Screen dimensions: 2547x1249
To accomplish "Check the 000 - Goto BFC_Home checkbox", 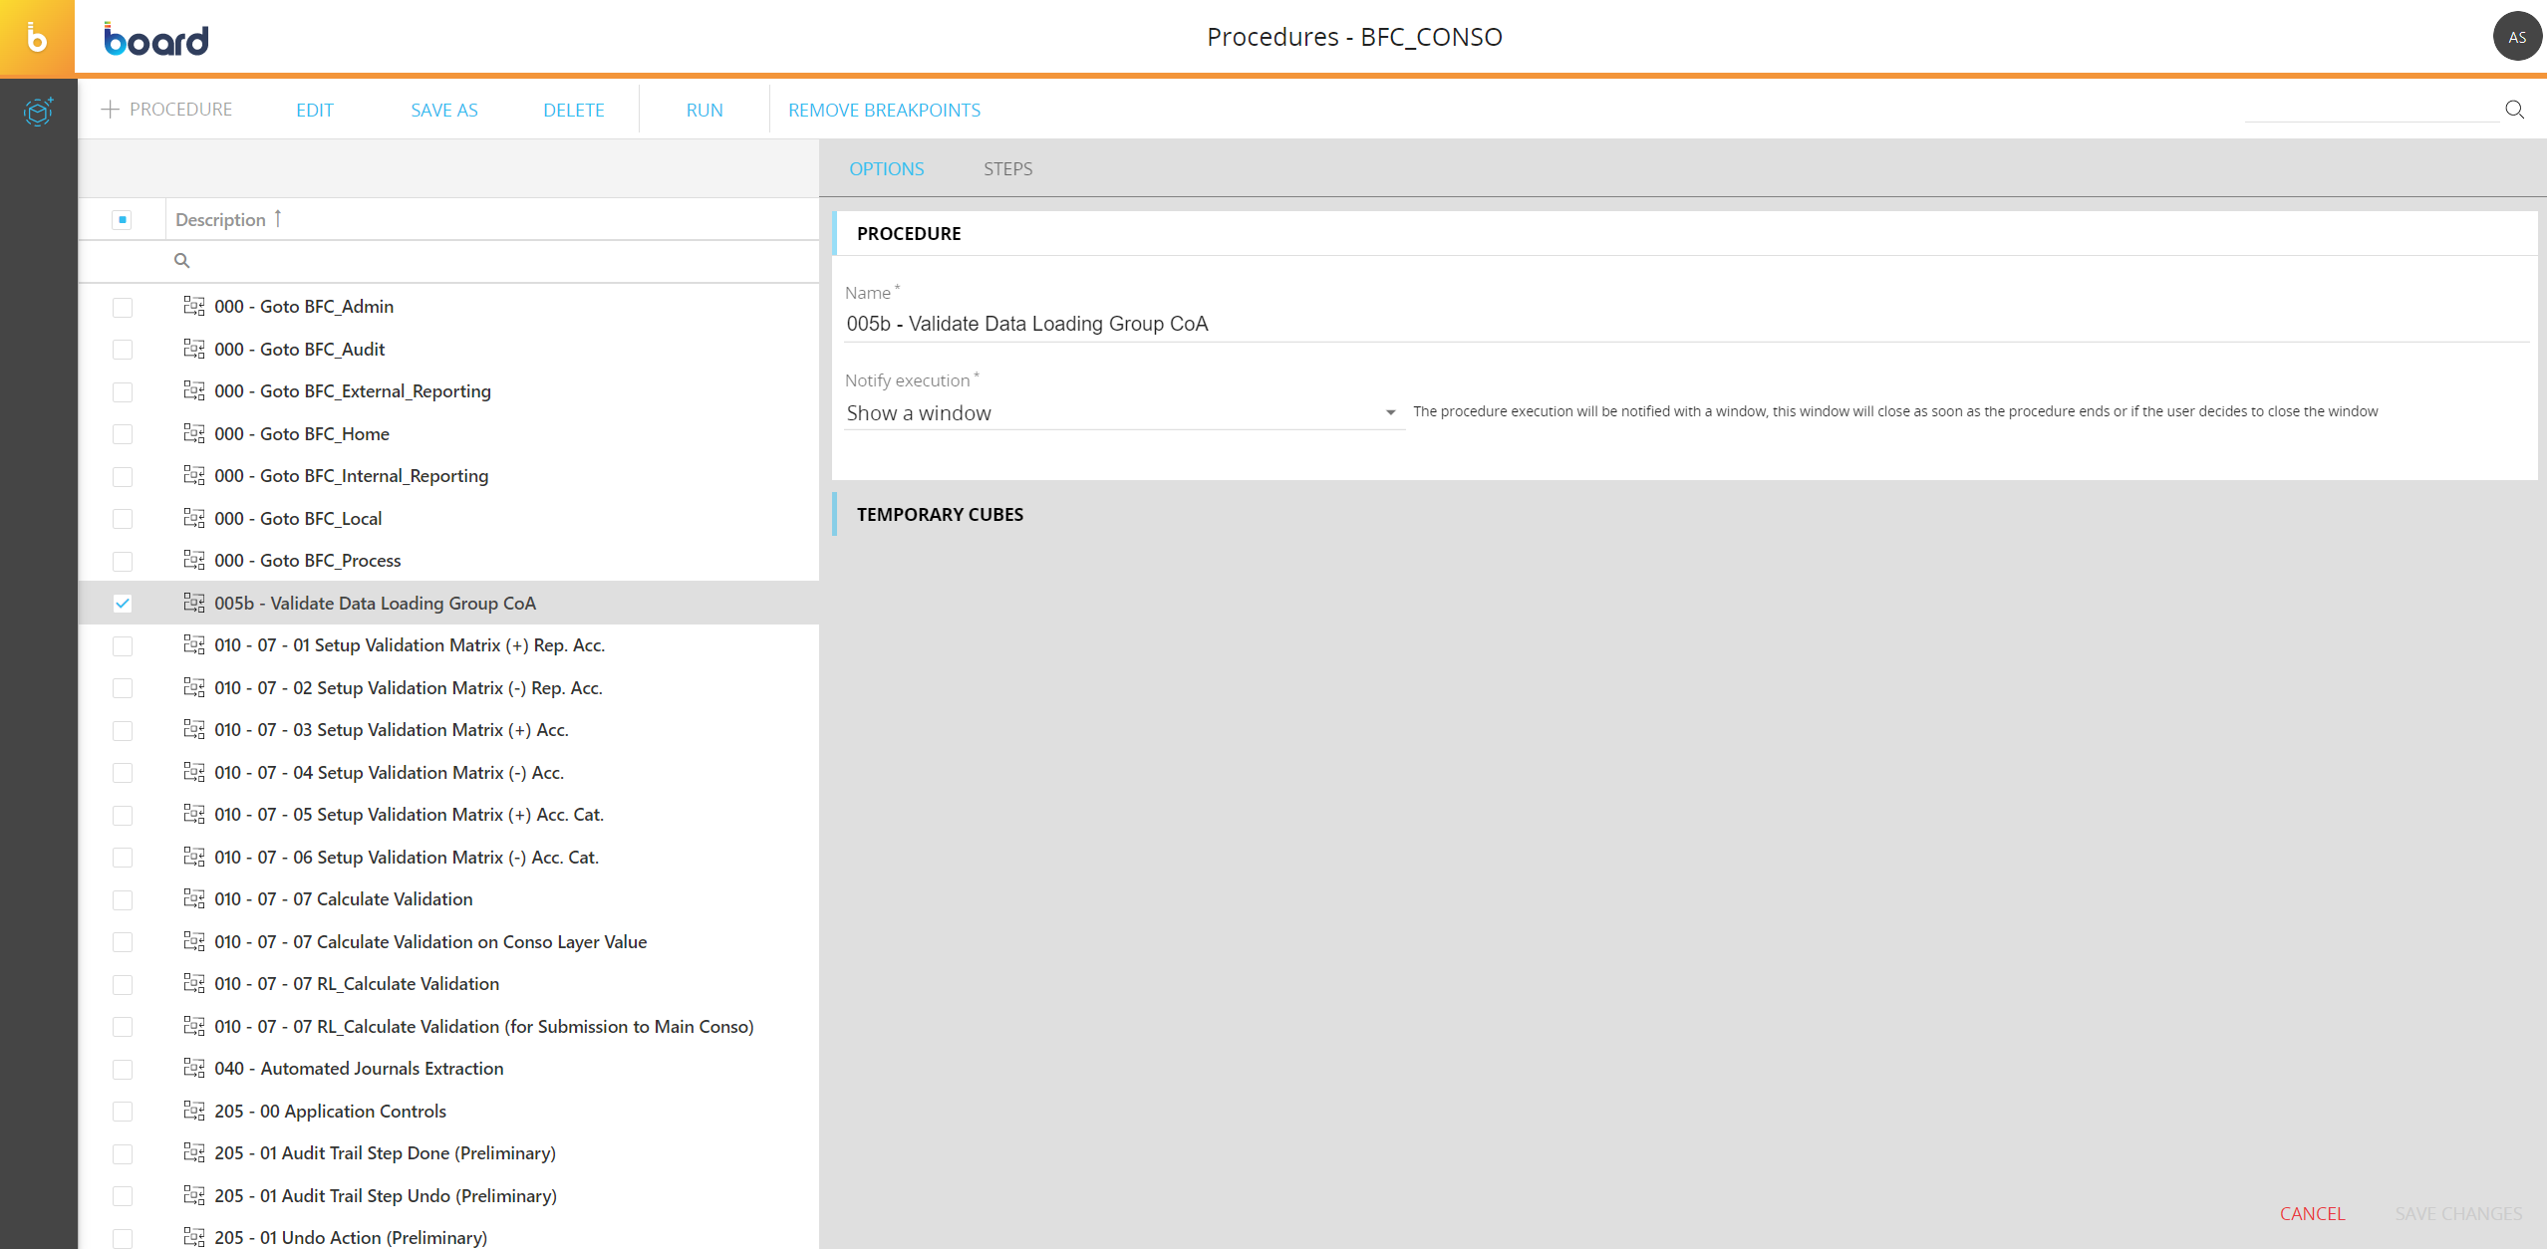I will click(x=123, y=434).
